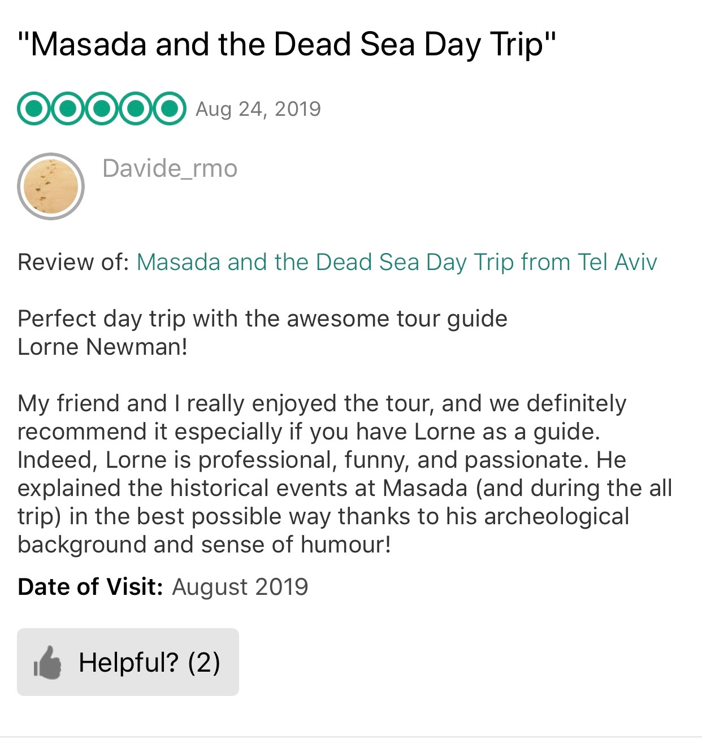Open the Davide_rmo username profile
Screen dimensions: 702x744
coord(170,168)
